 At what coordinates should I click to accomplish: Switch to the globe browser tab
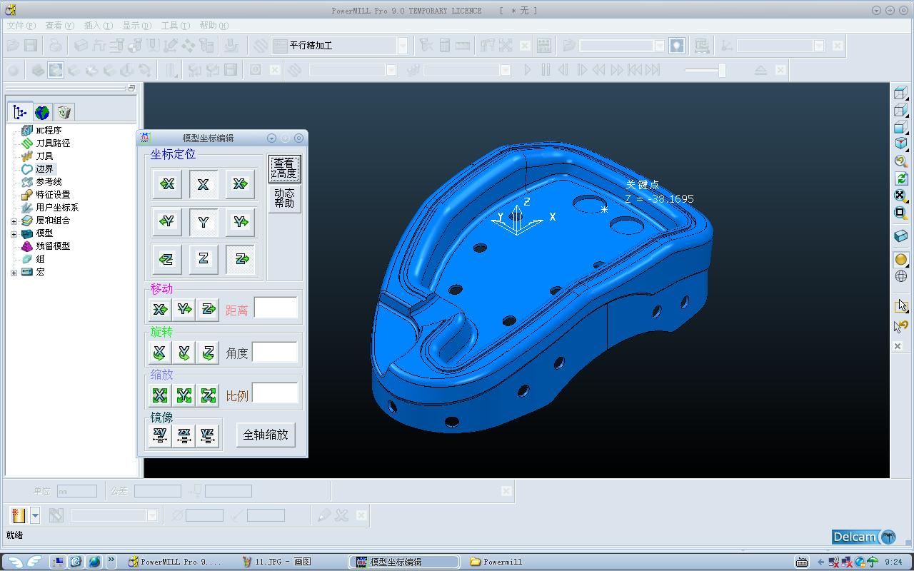(x=42, y=112)
